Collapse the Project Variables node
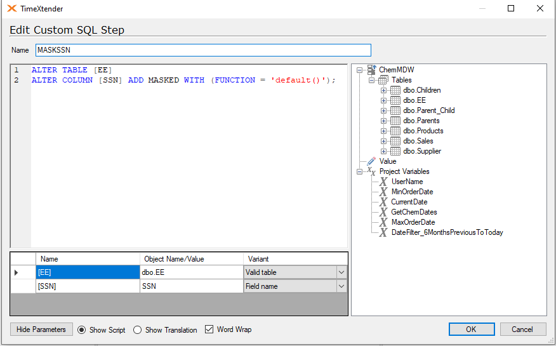556x346 pixels. click(x=359, y=172)
